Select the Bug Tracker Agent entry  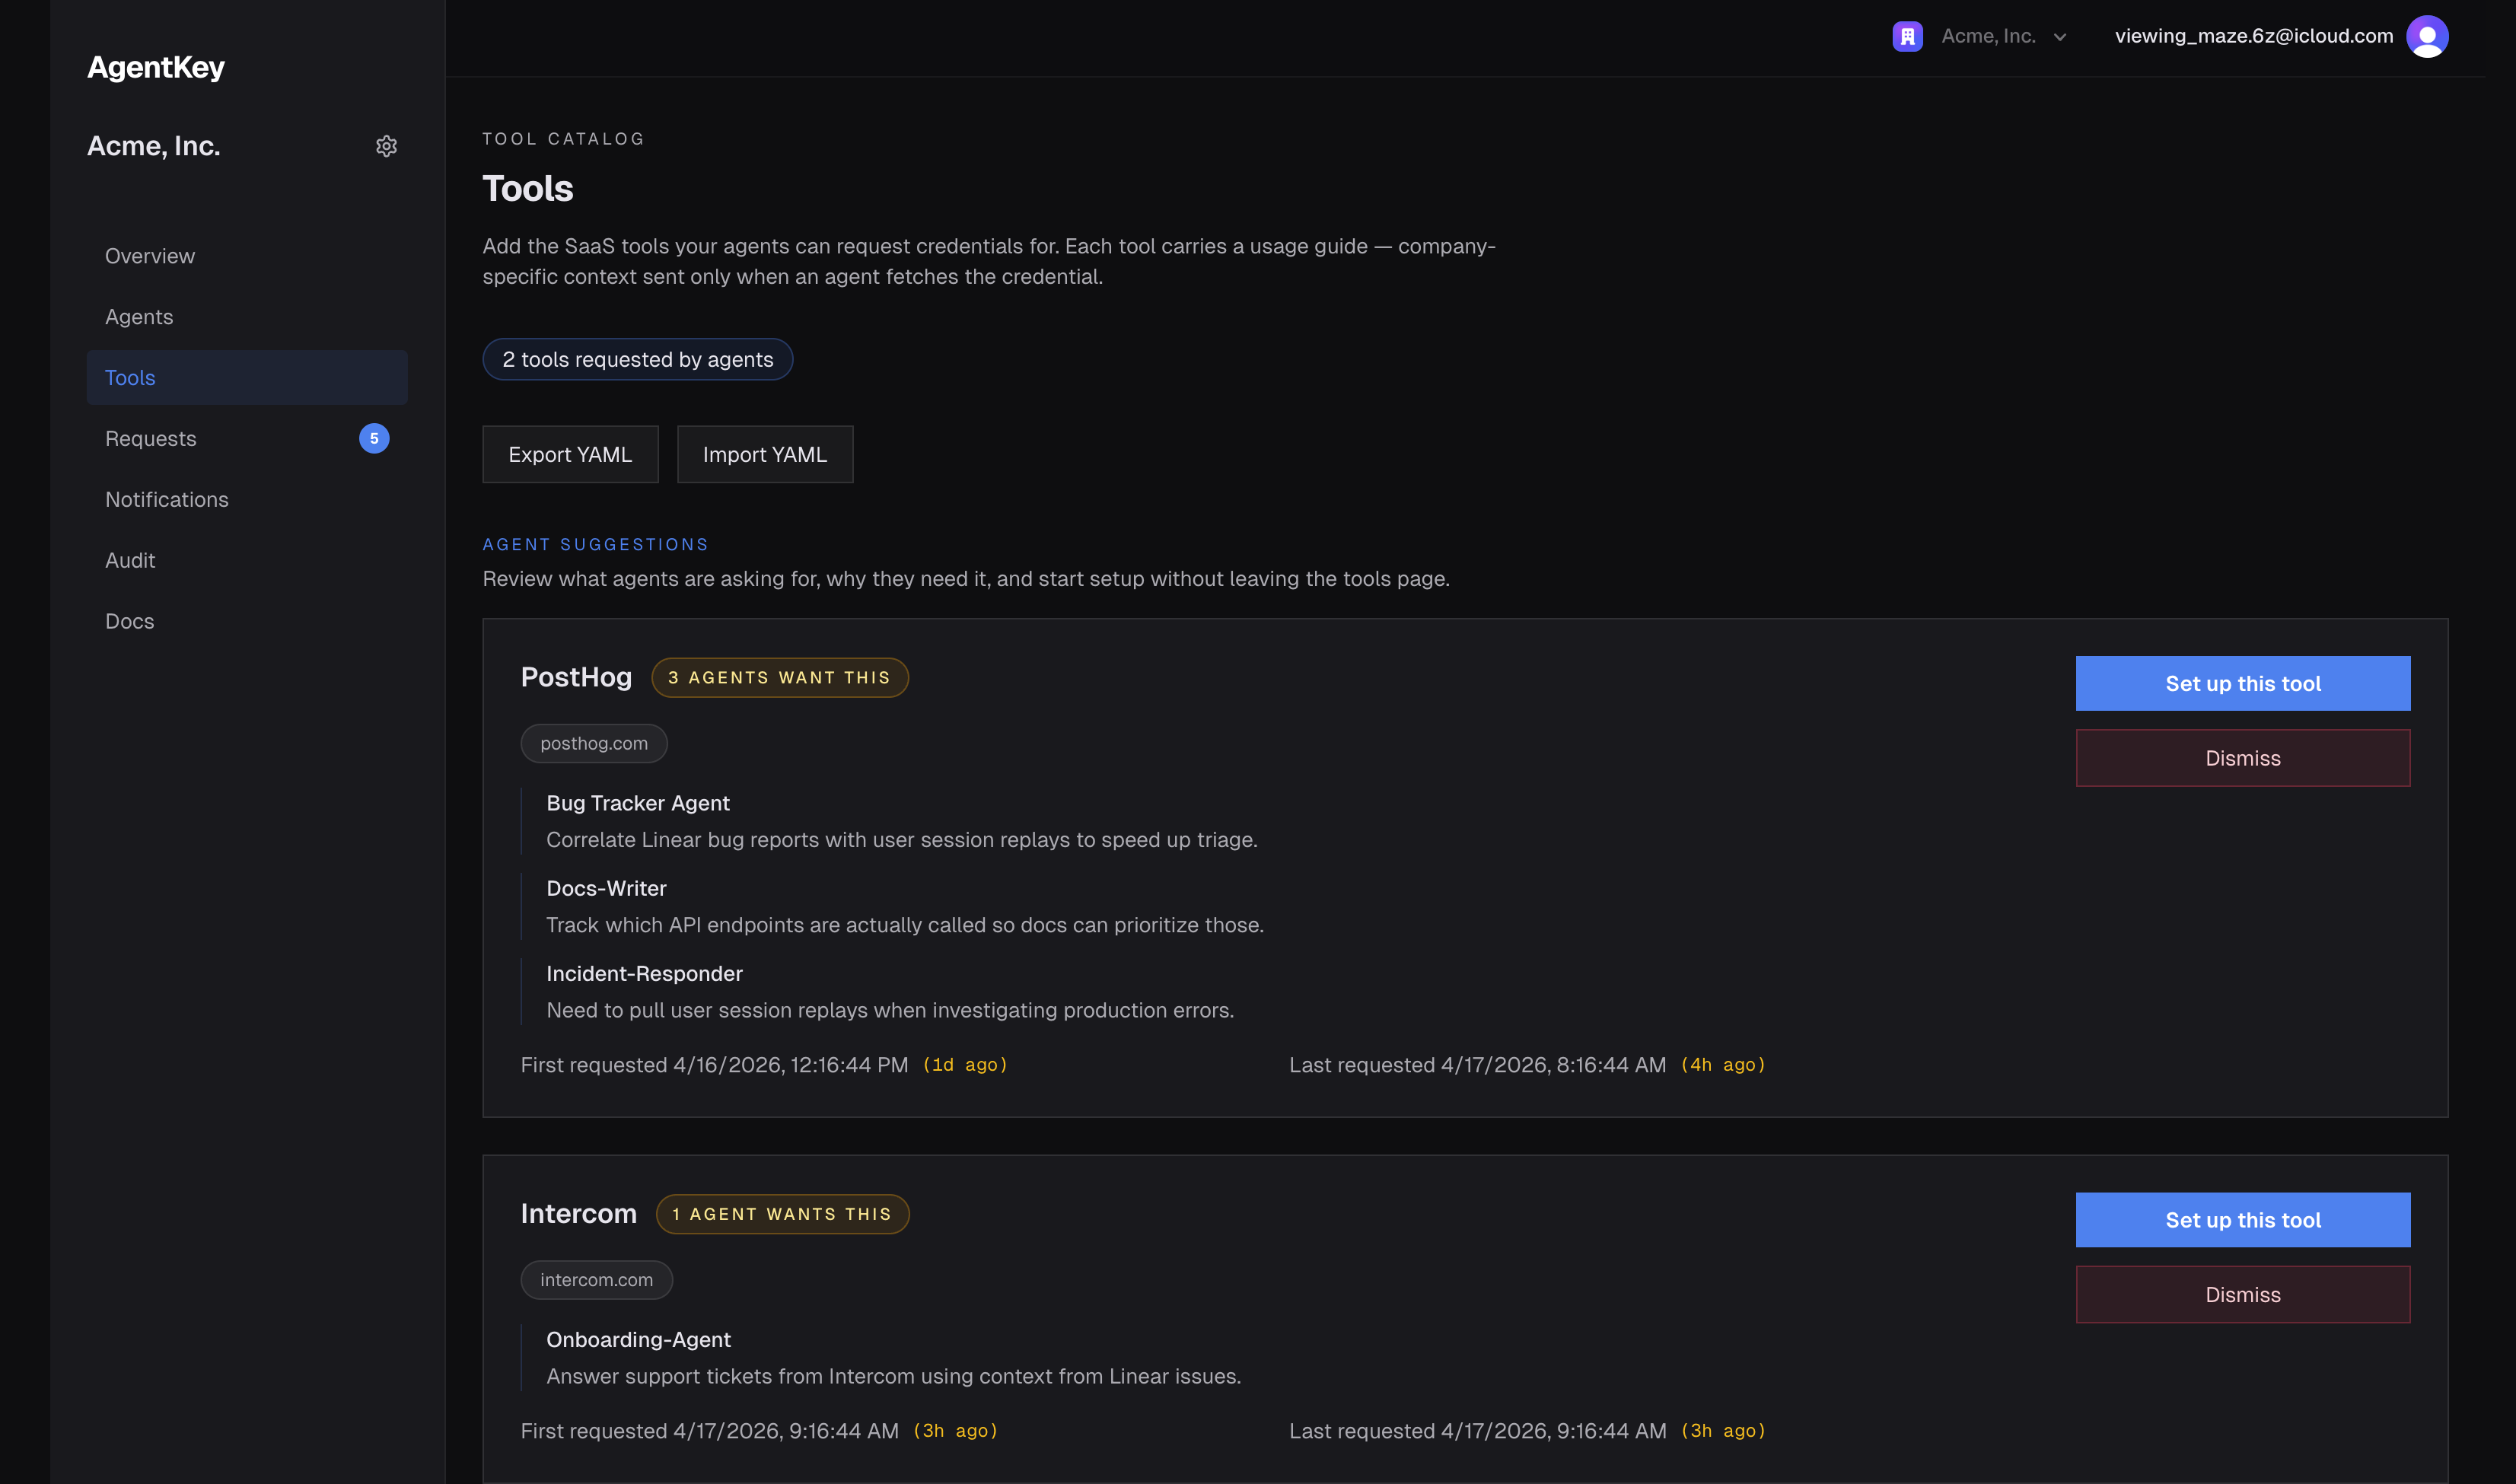coord(637,803)
